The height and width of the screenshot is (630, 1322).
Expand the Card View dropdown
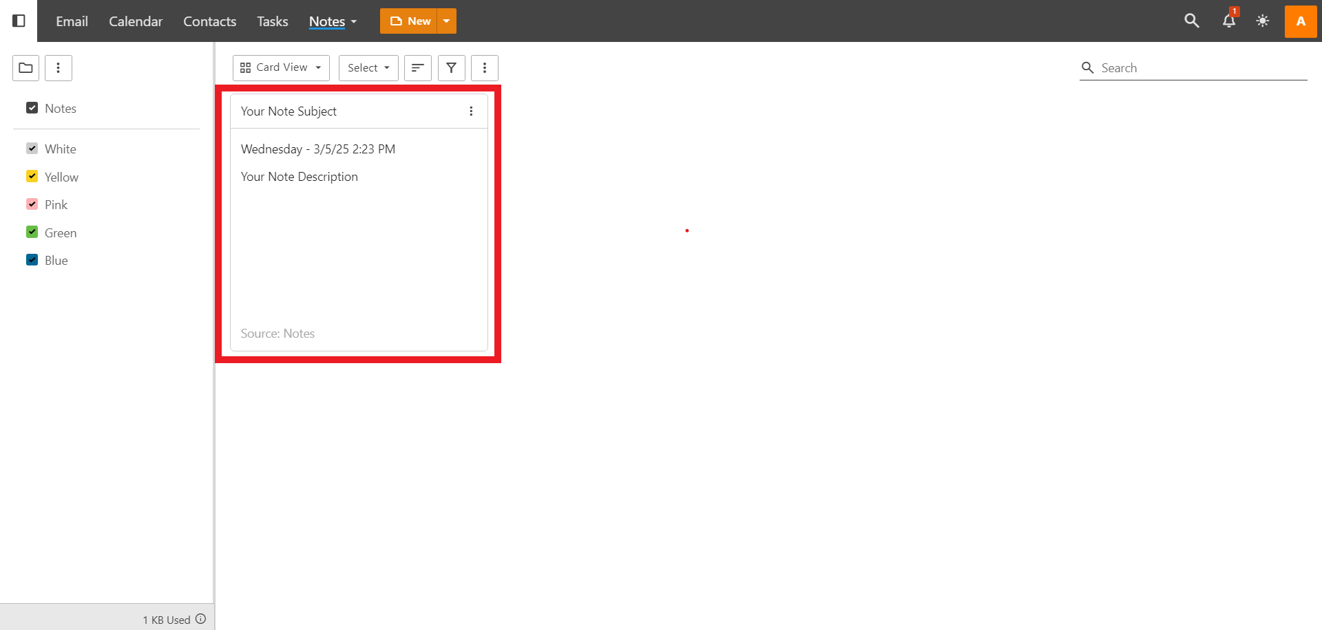(281, 67)
